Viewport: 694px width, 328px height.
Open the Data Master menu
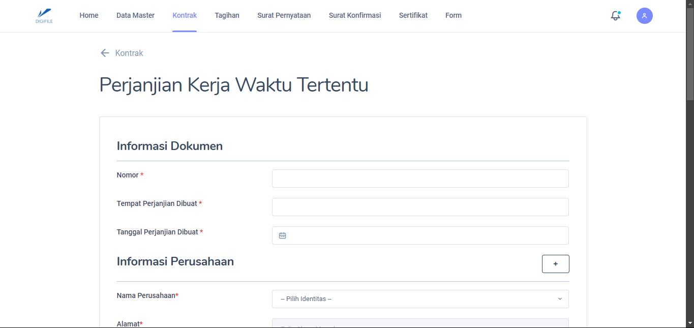pos(135,15)
